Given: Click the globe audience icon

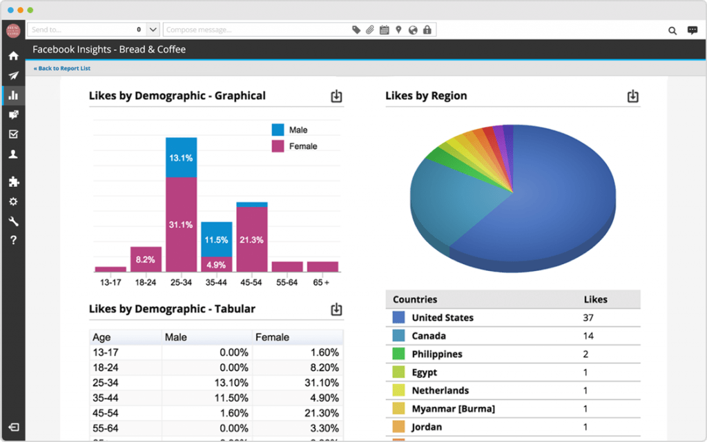Looking at the screenshot, I should [412, 30].
